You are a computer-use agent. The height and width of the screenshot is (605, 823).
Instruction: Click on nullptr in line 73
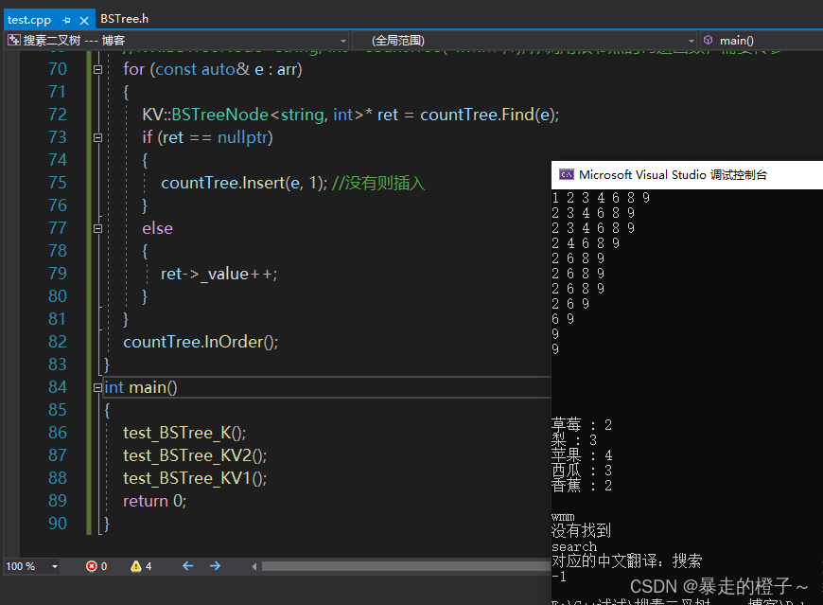click(x=243, y=137)
